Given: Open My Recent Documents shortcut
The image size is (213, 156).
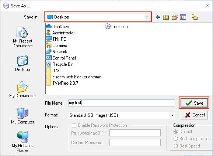Looking at the screenshot, I should point(22,37).
